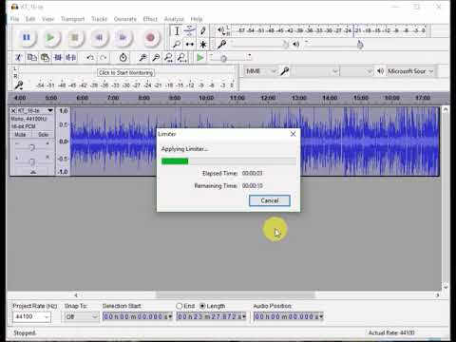
Task: Click the track gain slider
Action: pos(32,147)
